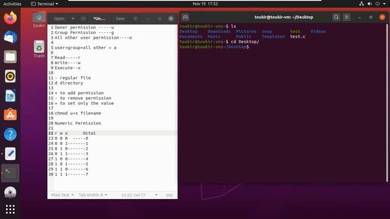Open Terminal hamburger menu
This screenshot has width=390, height=219.
[347, 17]
